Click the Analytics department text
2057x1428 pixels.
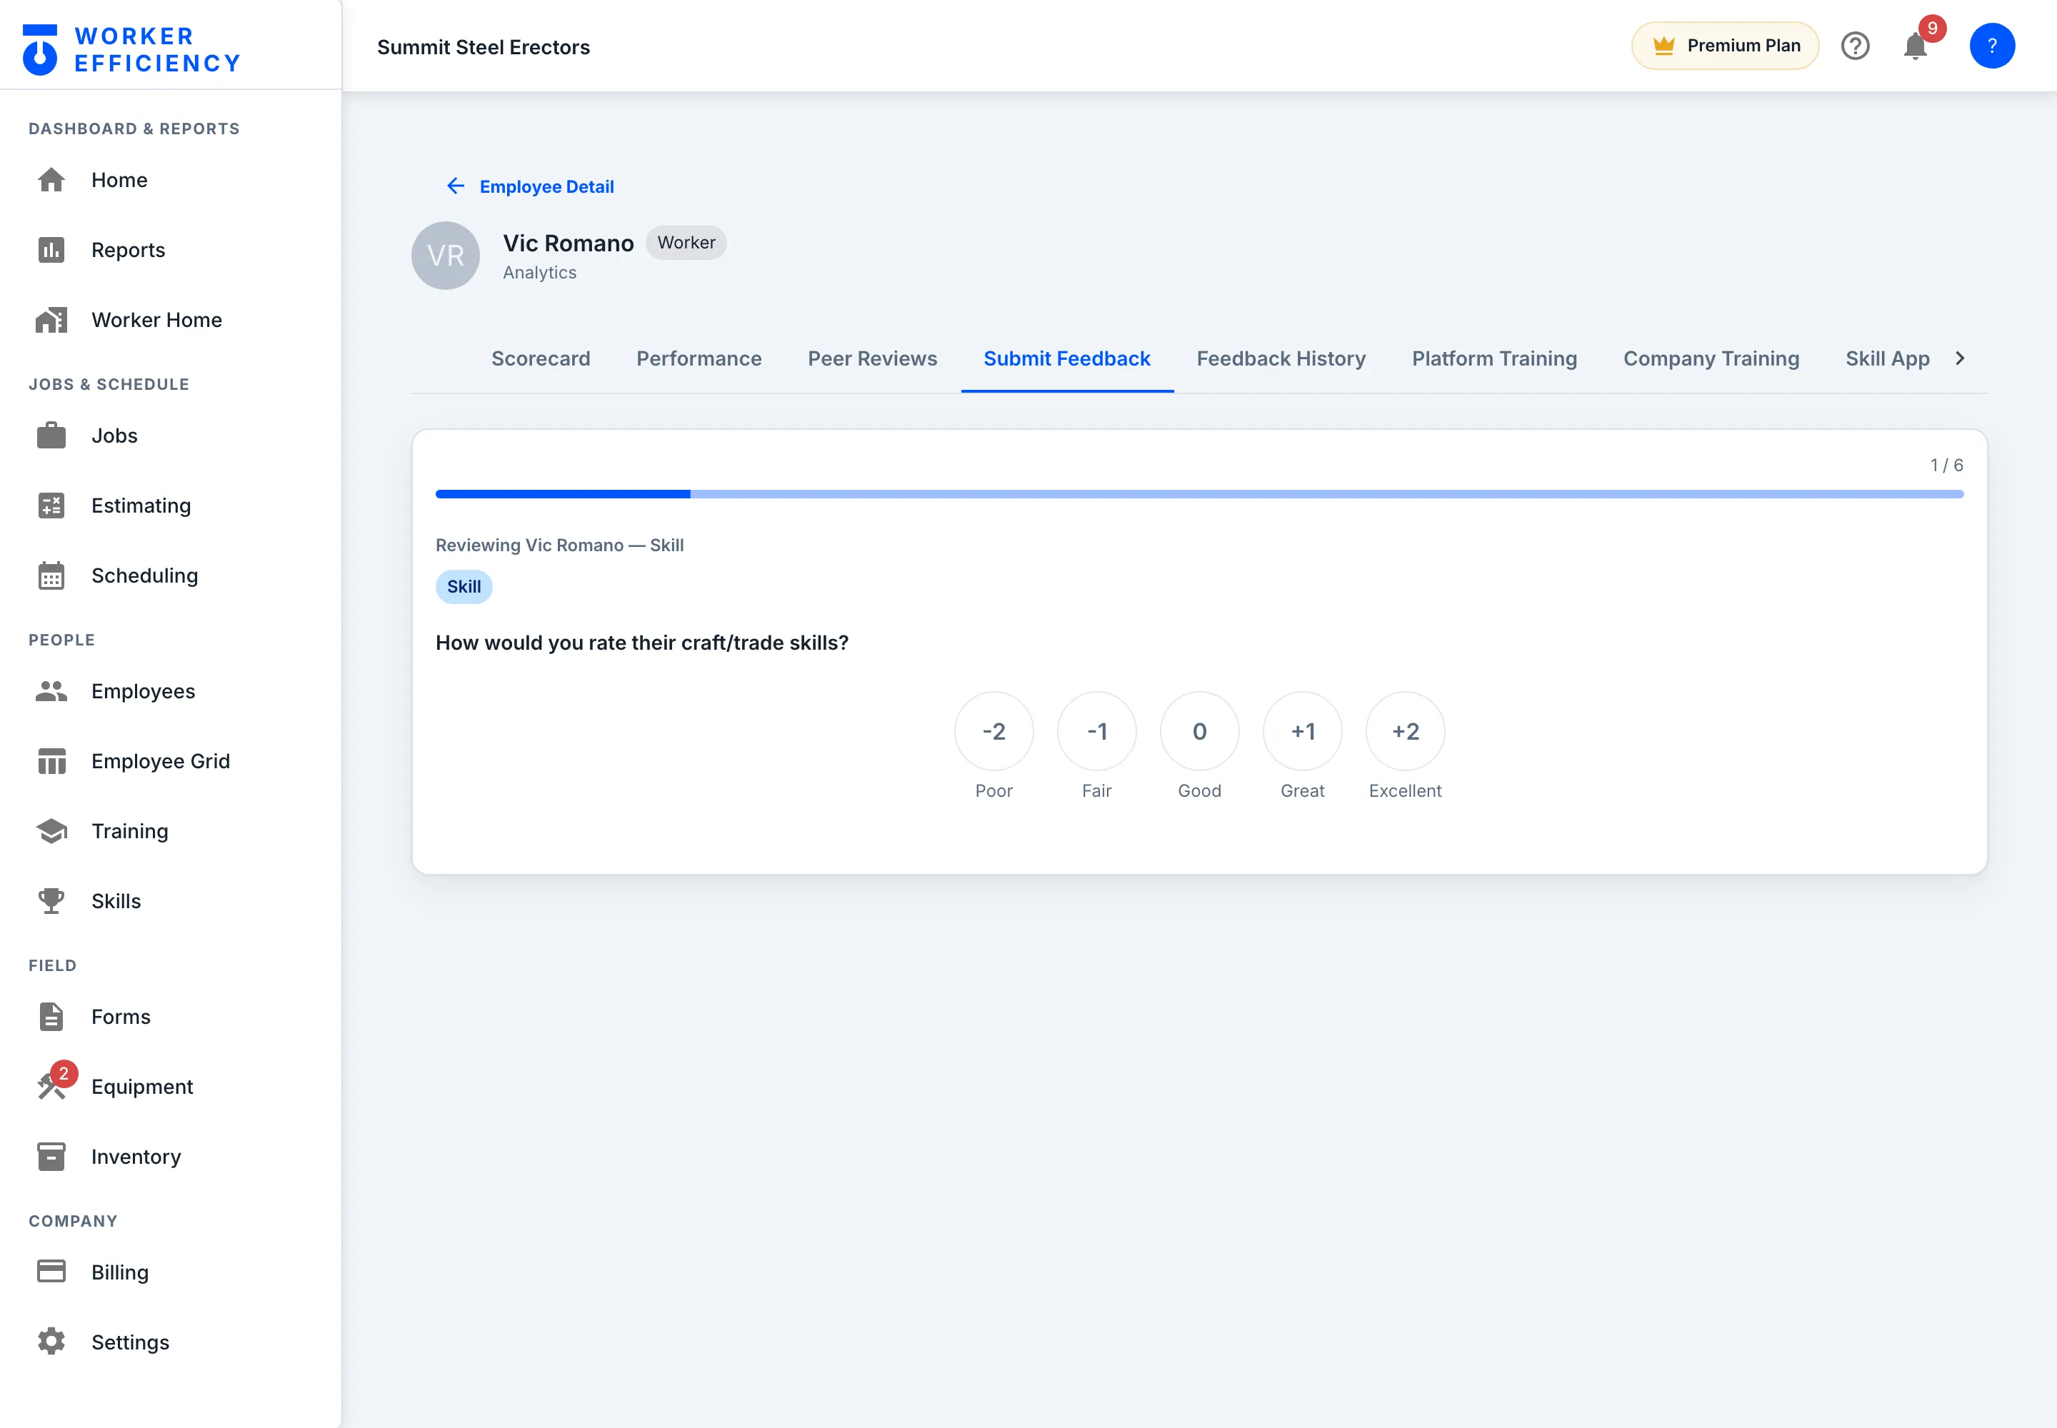click(540, 272)
